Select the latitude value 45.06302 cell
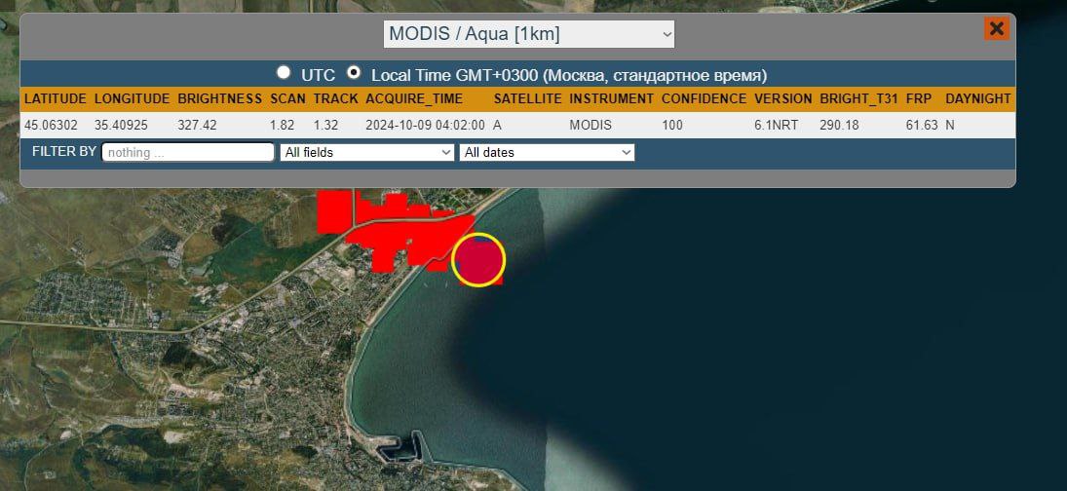1067x491 pixels. [52, 126]
